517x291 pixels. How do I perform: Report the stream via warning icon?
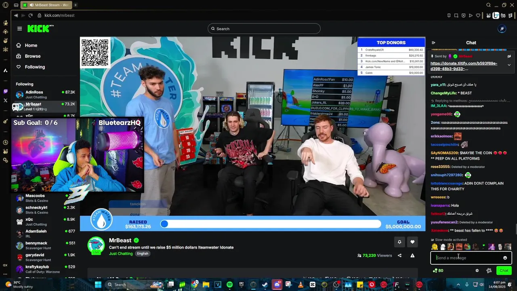[412, 255]
